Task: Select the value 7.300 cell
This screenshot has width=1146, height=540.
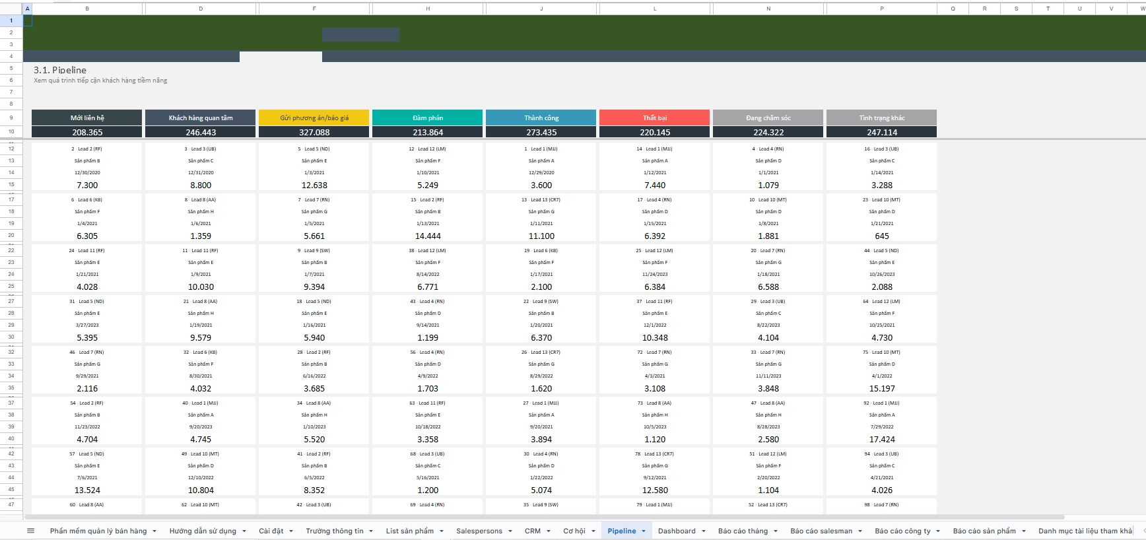Action: pos(87,185)
